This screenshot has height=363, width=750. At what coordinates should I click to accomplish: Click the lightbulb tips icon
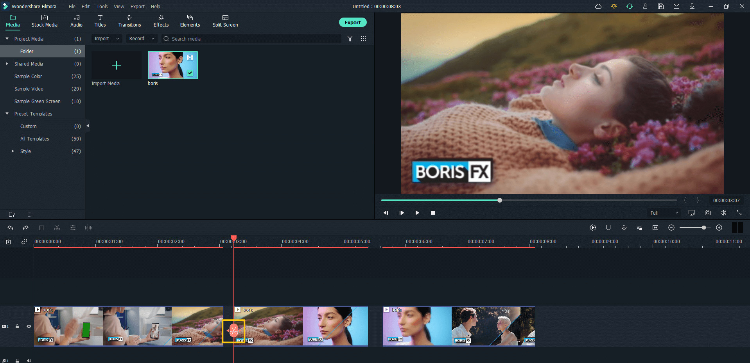pos(614,6)
